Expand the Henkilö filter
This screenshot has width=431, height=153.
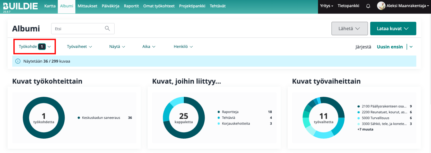tap(183, 47)
